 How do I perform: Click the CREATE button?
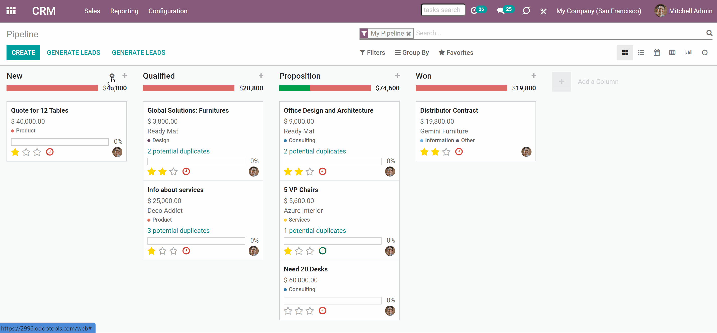click(23, 53)
